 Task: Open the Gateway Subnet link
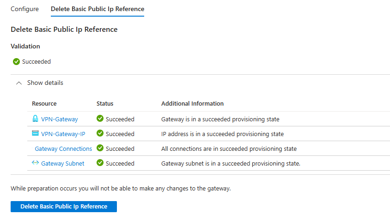coord(62,163)
